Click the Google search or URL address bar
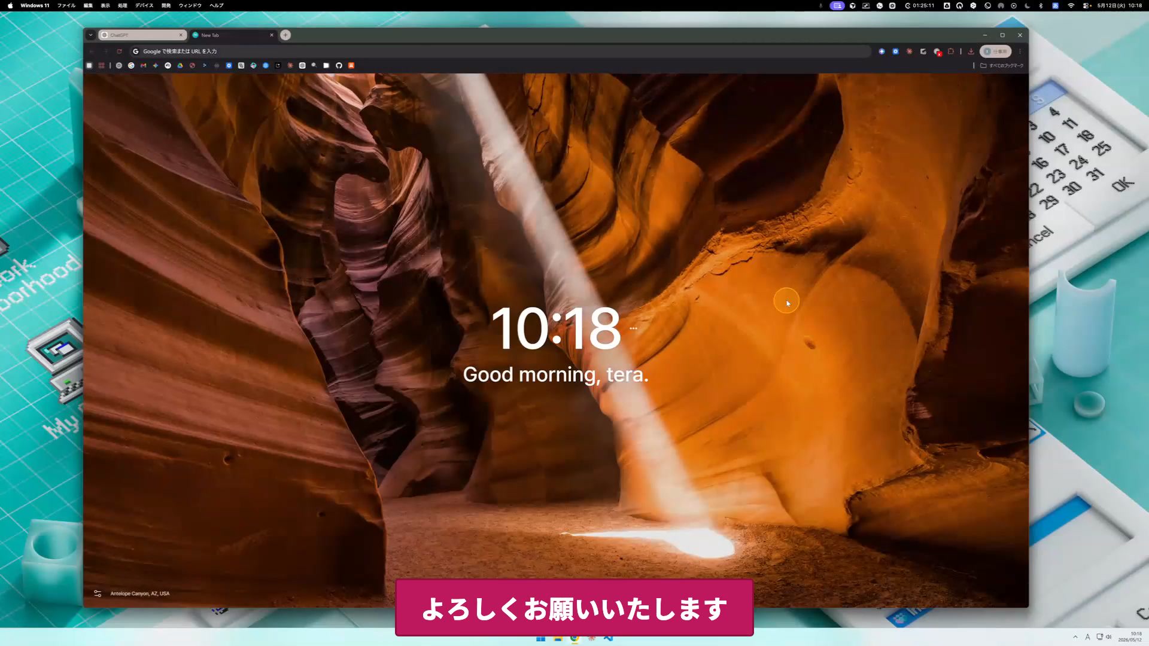1149x646 pixels. [x=500, y=51]
